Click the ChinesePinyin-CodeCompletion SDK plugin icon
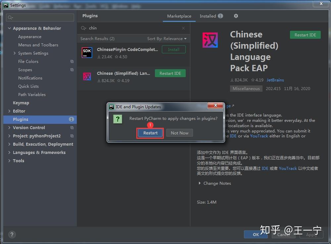The height and width of the screenshot is (244, 331). click(x=87, y=52)
